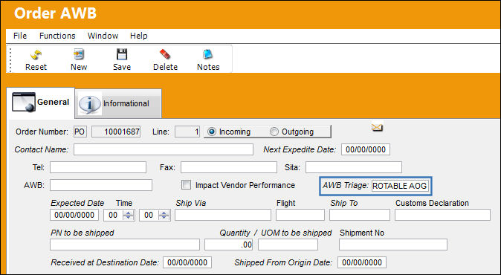Image resolution: width=501 pixels, height=275 pixels.
Task: Click Shipped From Origin Date field
Action: pyautogui.click(x=362, y=262)
